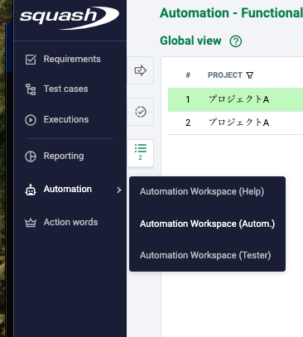Sort by the PROJECT column header
This screenshot has width=303, height=337.
225,75
